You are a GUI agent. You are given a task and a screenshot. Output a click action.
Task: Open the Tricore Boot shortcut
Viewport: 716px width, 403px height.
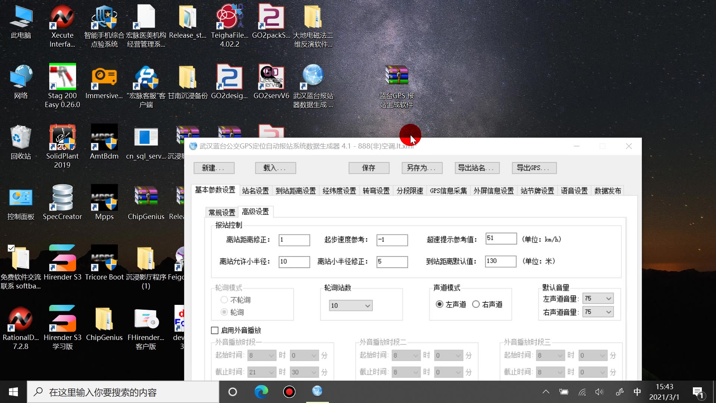pyautogui.click(x=104, y=263)
